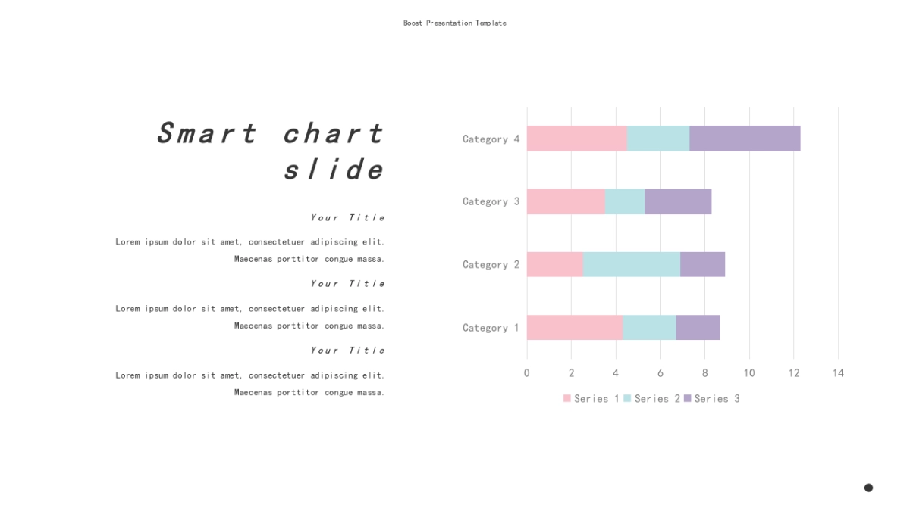Select the pink Series 1 legend swatch

(567, 398)
